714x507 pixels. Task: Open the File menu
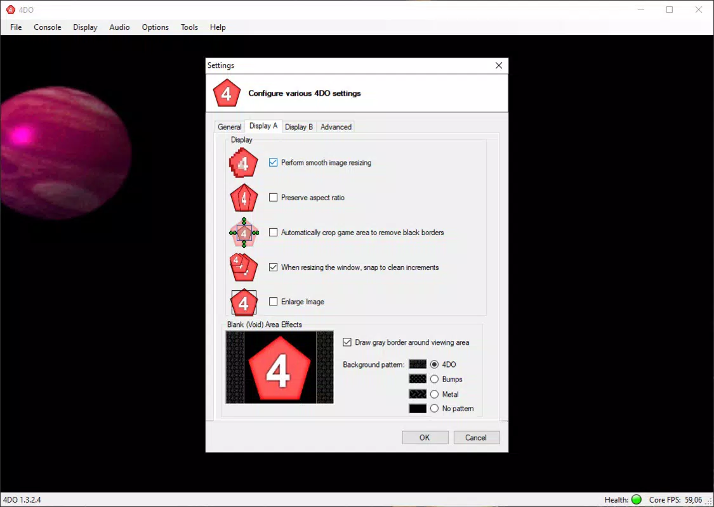pyautogui.click(x=16, y=27)
